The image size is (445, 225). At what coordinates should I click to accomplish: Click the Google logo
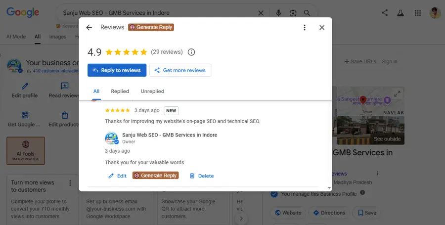coord(23,12)
